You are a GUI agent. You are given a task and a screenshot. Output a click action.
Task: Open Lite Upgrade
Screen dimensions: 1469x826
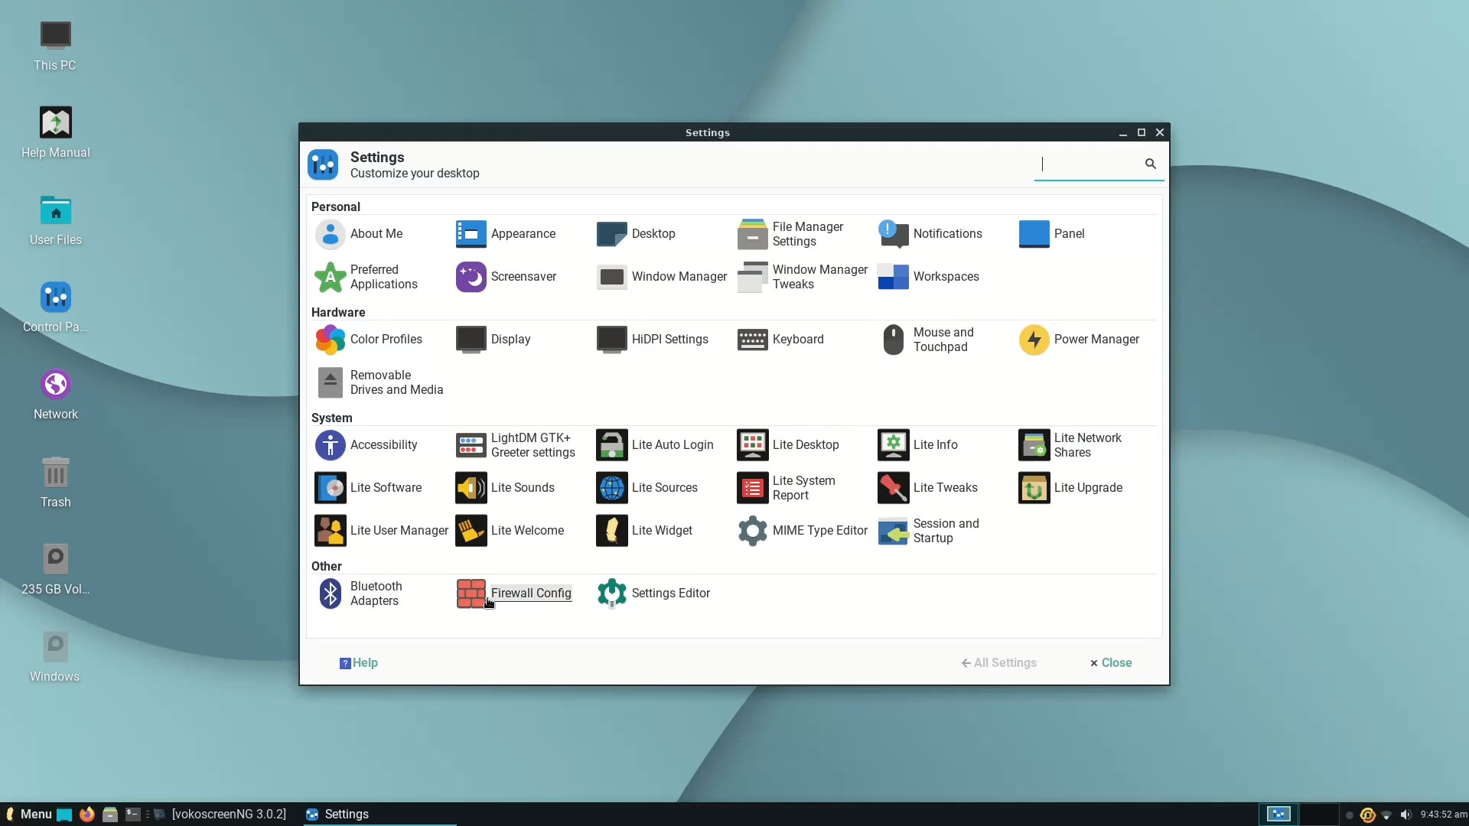click(x=1071, y=488)
